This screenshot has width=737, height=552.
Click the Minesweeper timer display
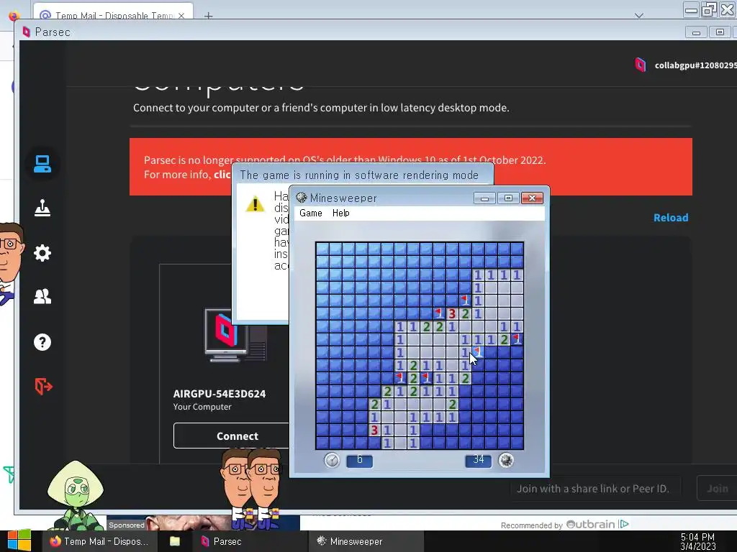point(360,461)
